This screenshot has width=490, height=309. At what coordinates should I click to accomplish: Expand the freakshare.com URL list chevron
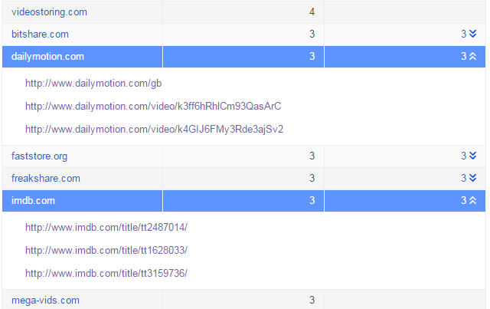[472, 178]
